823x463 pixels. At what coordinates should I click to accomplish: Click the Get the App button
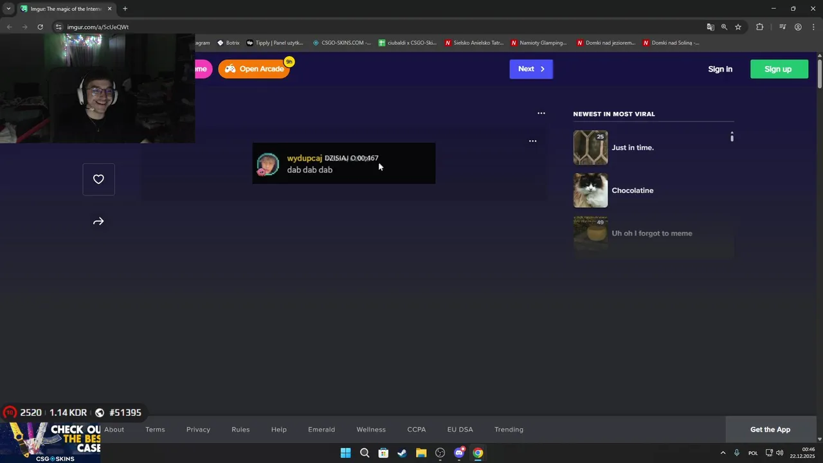click(770, 430)
